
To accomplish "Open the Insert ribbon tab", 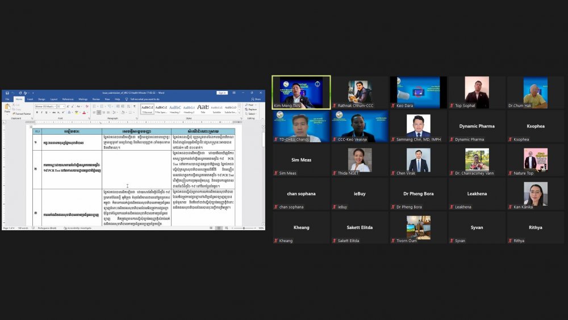I will (x=30, y=99).
